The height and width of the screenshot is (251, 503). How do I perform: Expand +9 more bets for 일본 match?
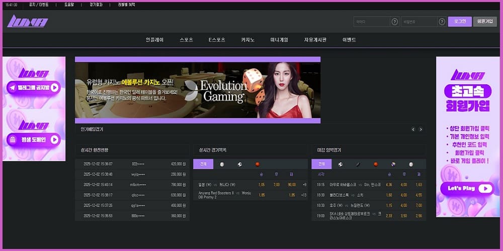pos(304,185)
